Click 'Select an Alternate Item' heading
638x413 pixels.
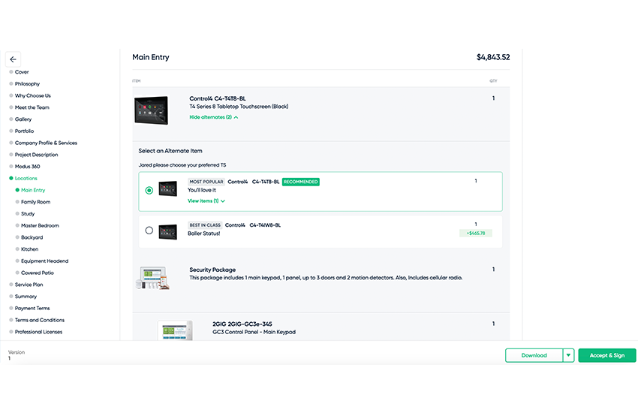(x=170, y=151)
